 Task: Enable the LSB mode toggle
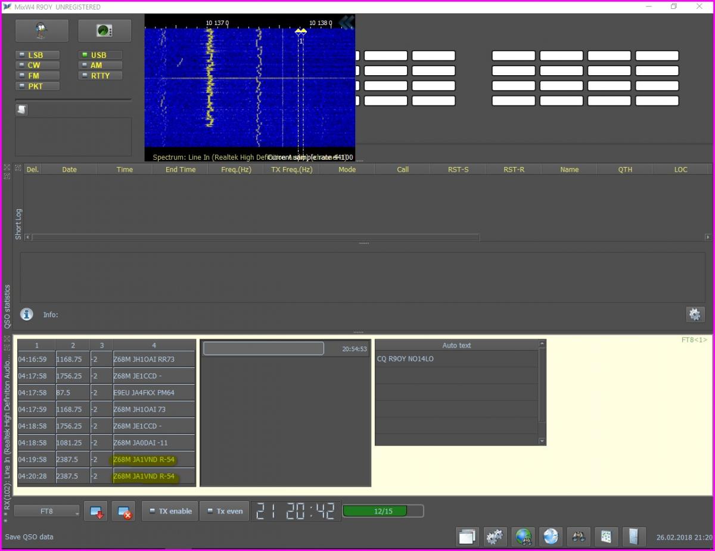(x=37, y=55)
